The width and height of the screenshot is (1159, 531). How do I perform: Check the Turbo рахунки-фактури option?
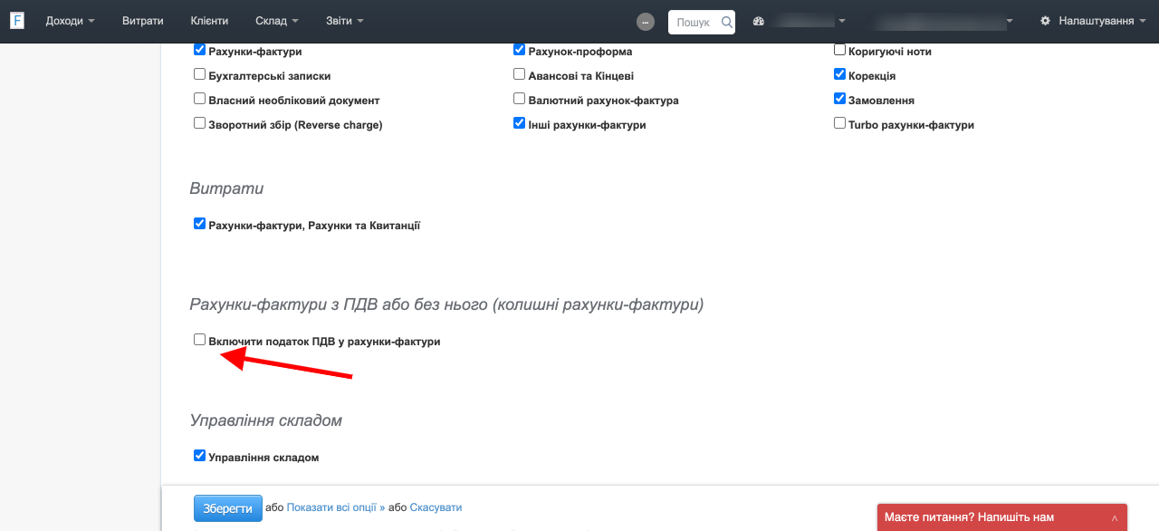pyautogui.click(x=840, y=123)
